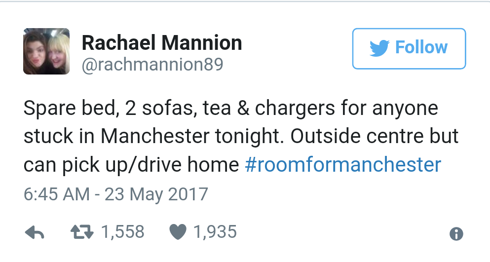Click the "Follow" text label
This screenshot has height=262, width=490.
pyautogui.click(x=421, y=47)
